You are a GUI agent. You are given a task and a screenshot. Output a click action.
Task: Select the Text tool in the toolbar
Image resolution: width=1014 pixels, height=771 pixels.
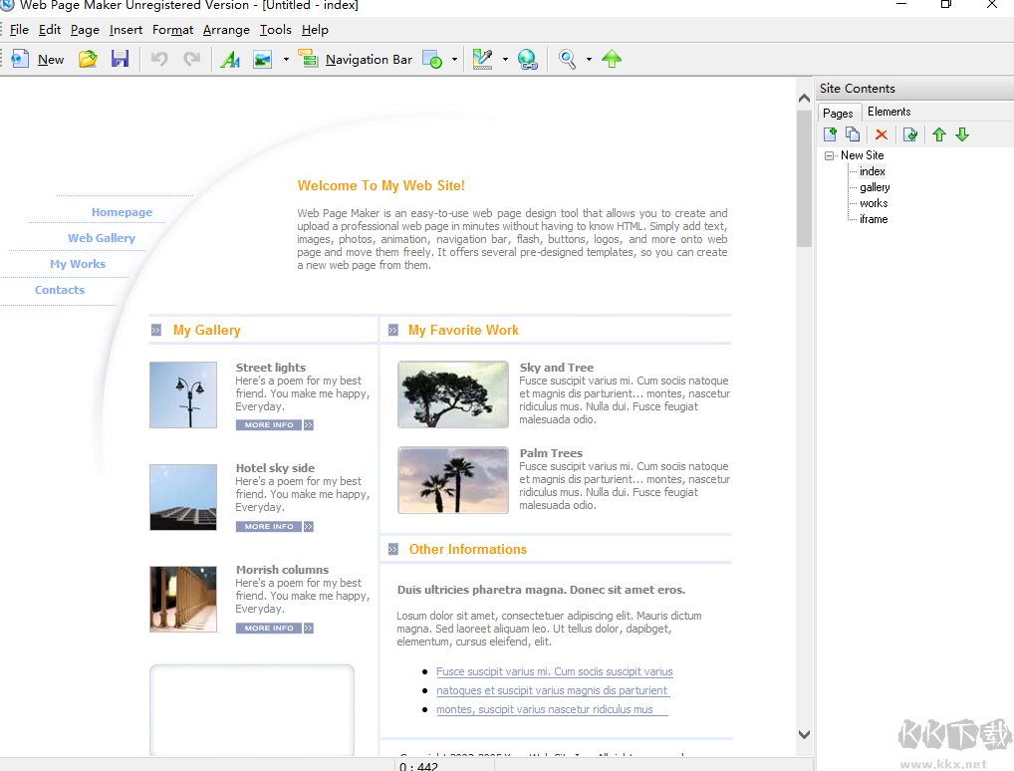tap(231, 59)
